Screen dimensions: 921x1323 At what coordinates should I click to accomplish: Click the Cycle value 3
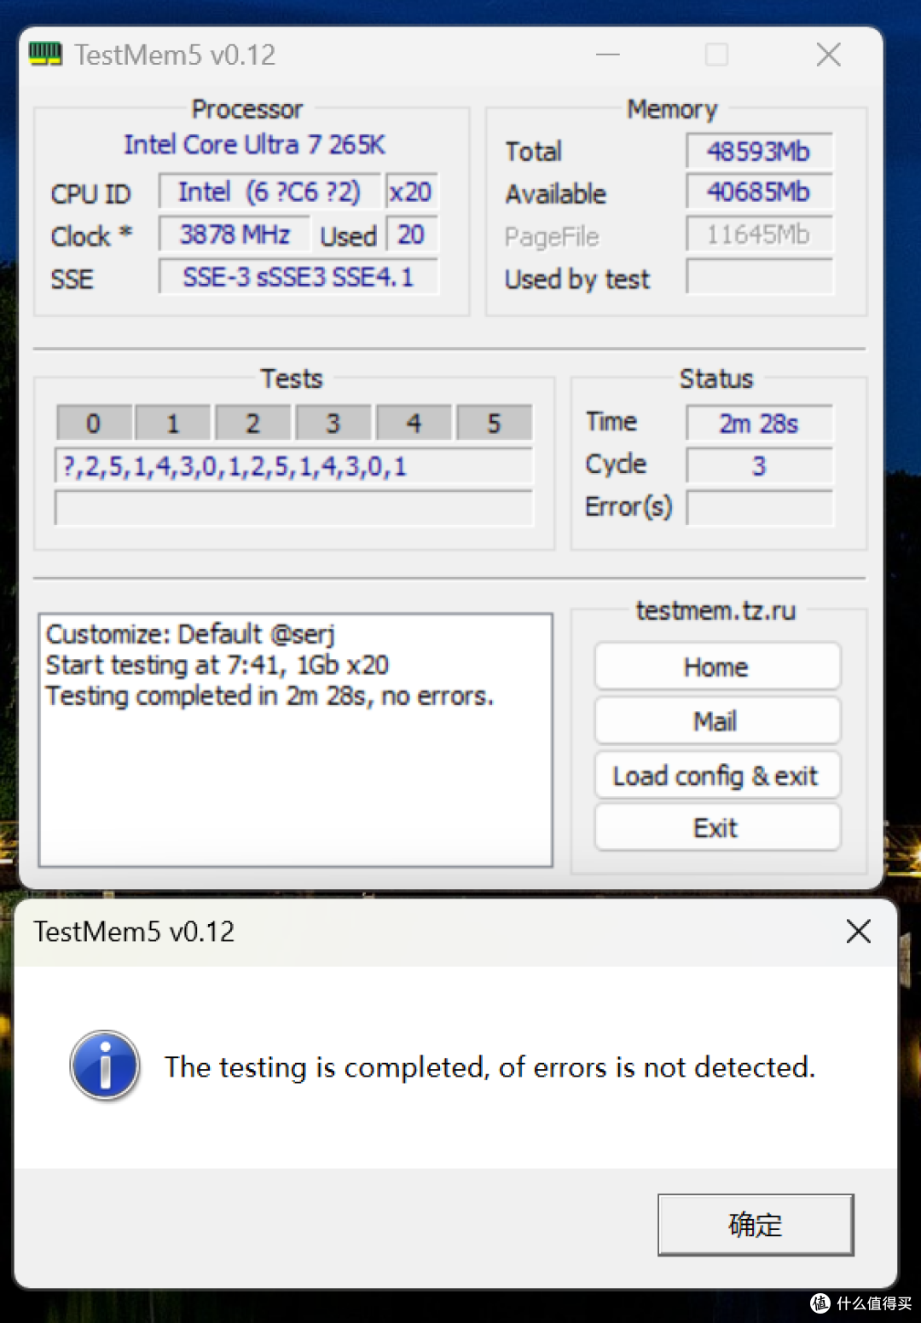point(759,465)
